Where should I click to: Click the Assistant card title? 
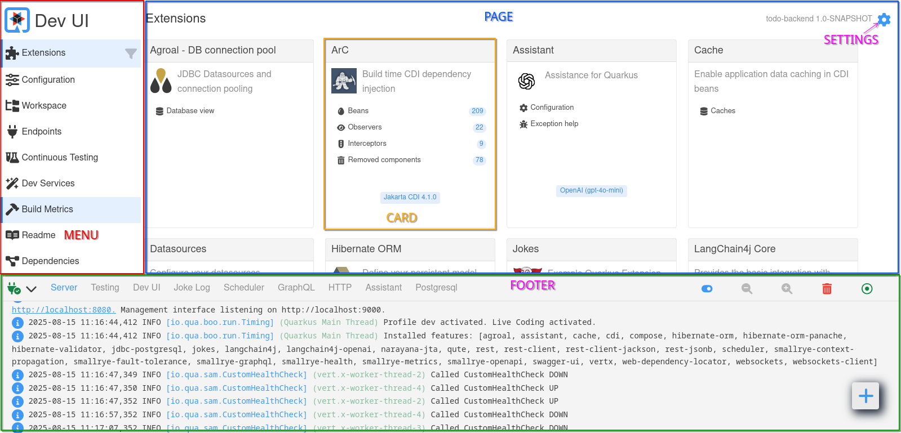[533, 50]
